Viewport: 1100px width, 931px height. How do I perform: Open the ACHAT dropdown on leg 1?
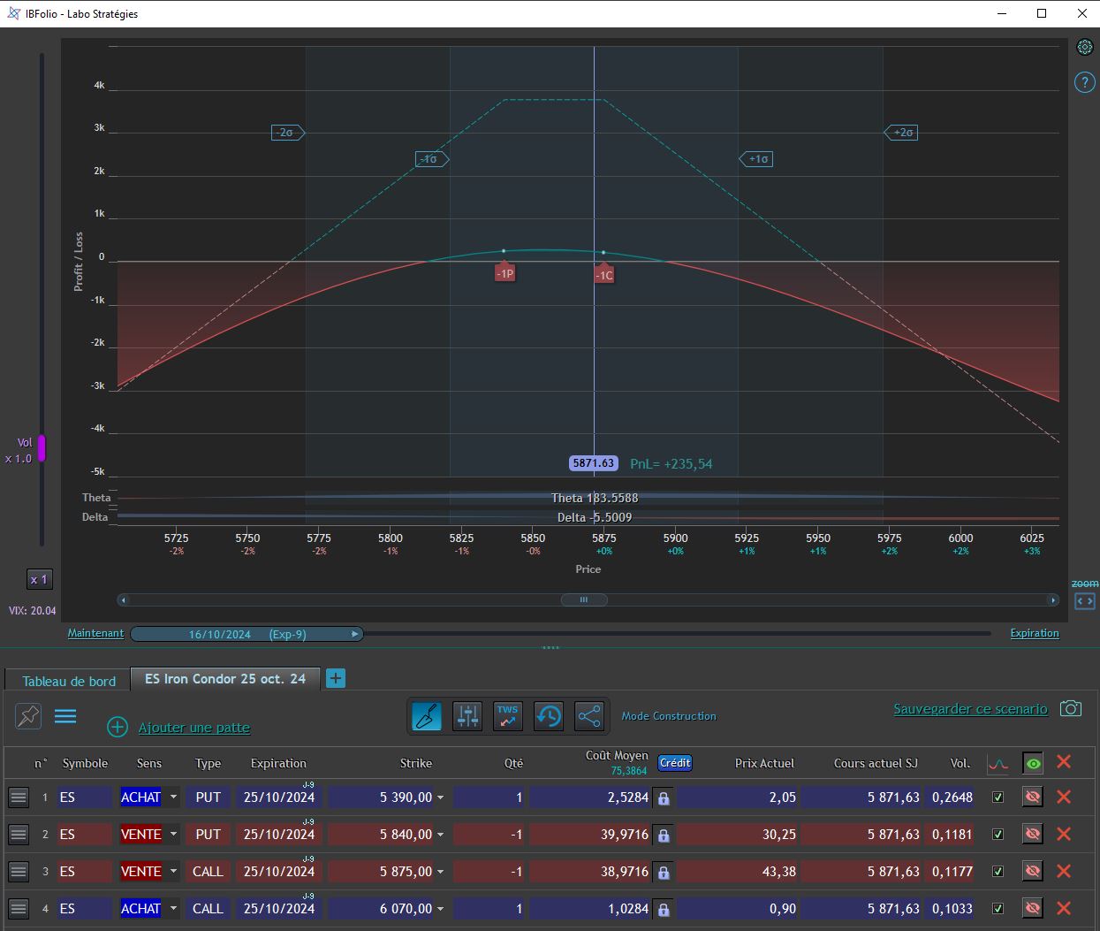click(173, 797)
